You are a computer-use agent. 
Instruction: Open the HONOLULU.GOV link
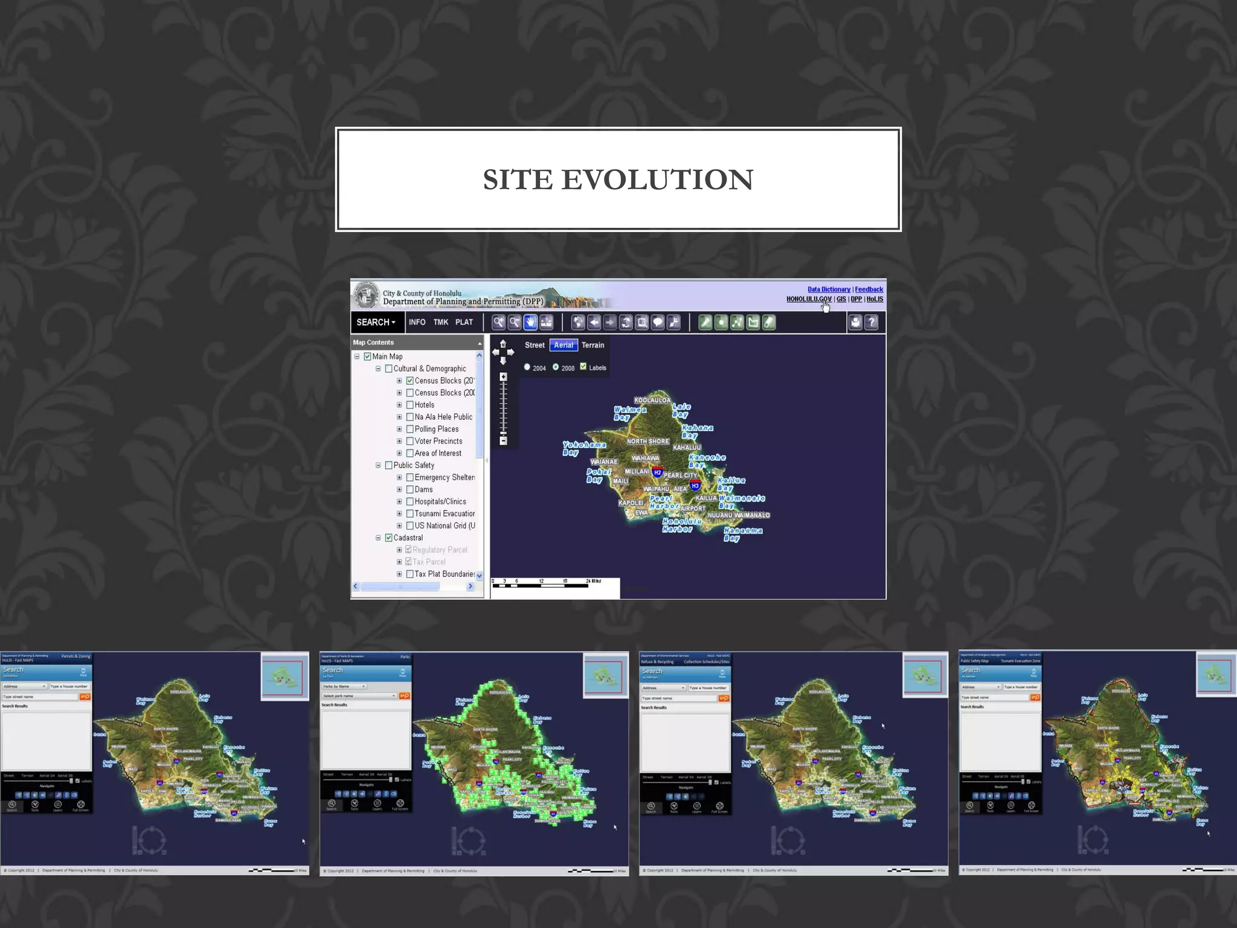click(809, 299)
